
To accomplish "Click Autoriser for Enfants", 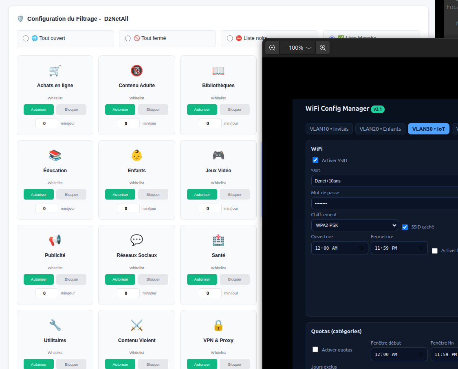I will [120, 194].
